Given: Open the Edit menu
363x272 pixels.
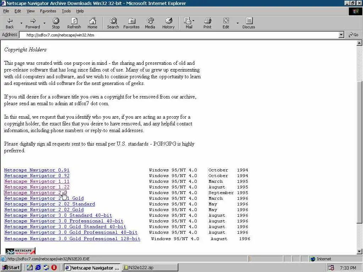Looking at the screenshot, I should pyautogui.click(x=18, y=11).
